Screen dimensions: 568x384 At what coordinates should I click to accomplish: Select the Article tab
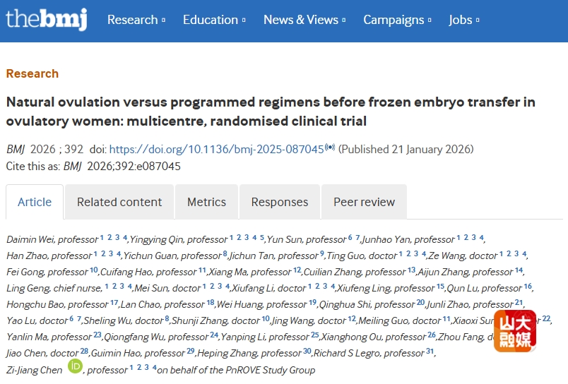35,202
